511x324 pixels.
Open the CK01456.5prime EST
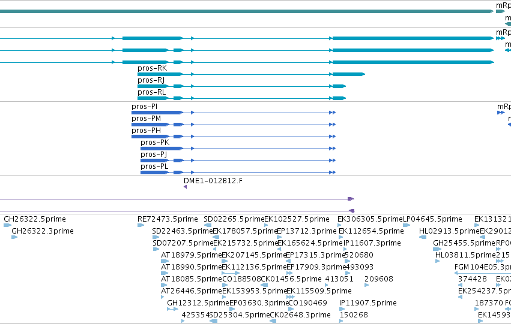coord(291,279)
